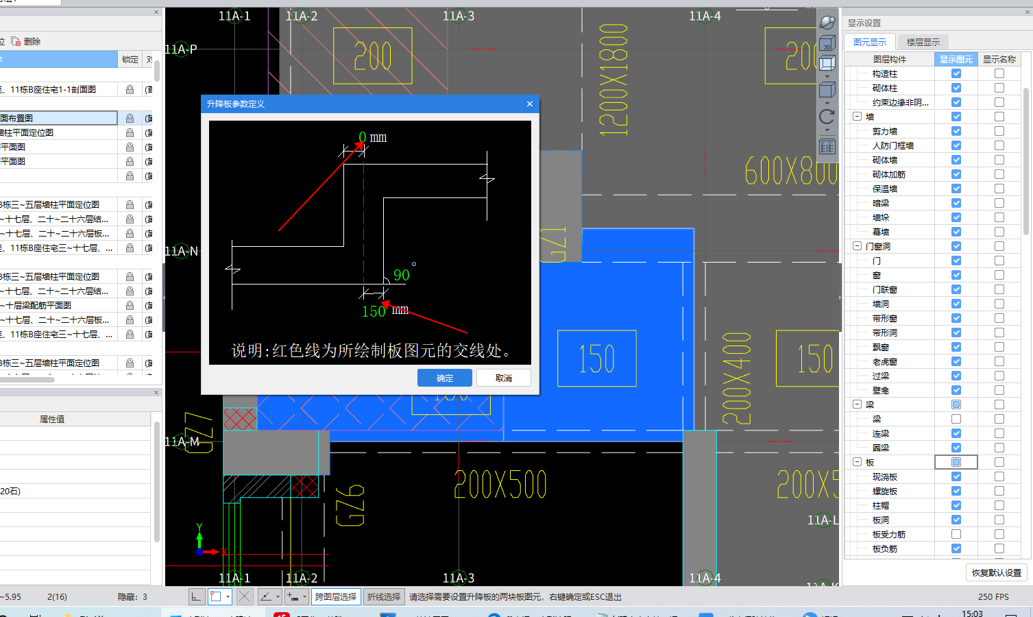Click the rotate view circular arrow icon
The width and height of the screenshot is (1033, 617).
pyautogui.click(x=827, y=117)
